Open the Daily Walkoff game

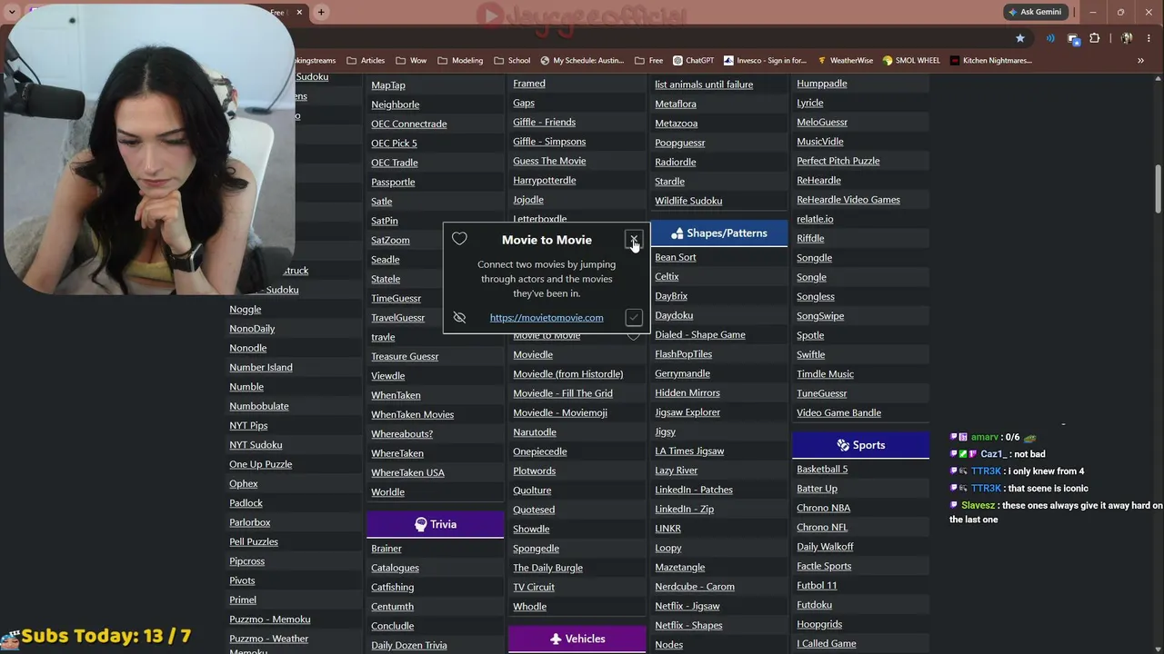pyautogui.click(x=825, y=546)
